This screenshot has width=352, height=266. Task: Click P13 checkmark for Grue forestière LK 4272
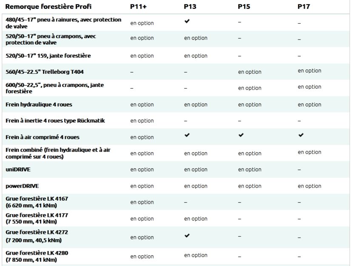coord(187,235)
